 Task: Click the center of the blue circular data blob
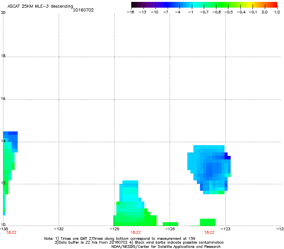(209, 170)
